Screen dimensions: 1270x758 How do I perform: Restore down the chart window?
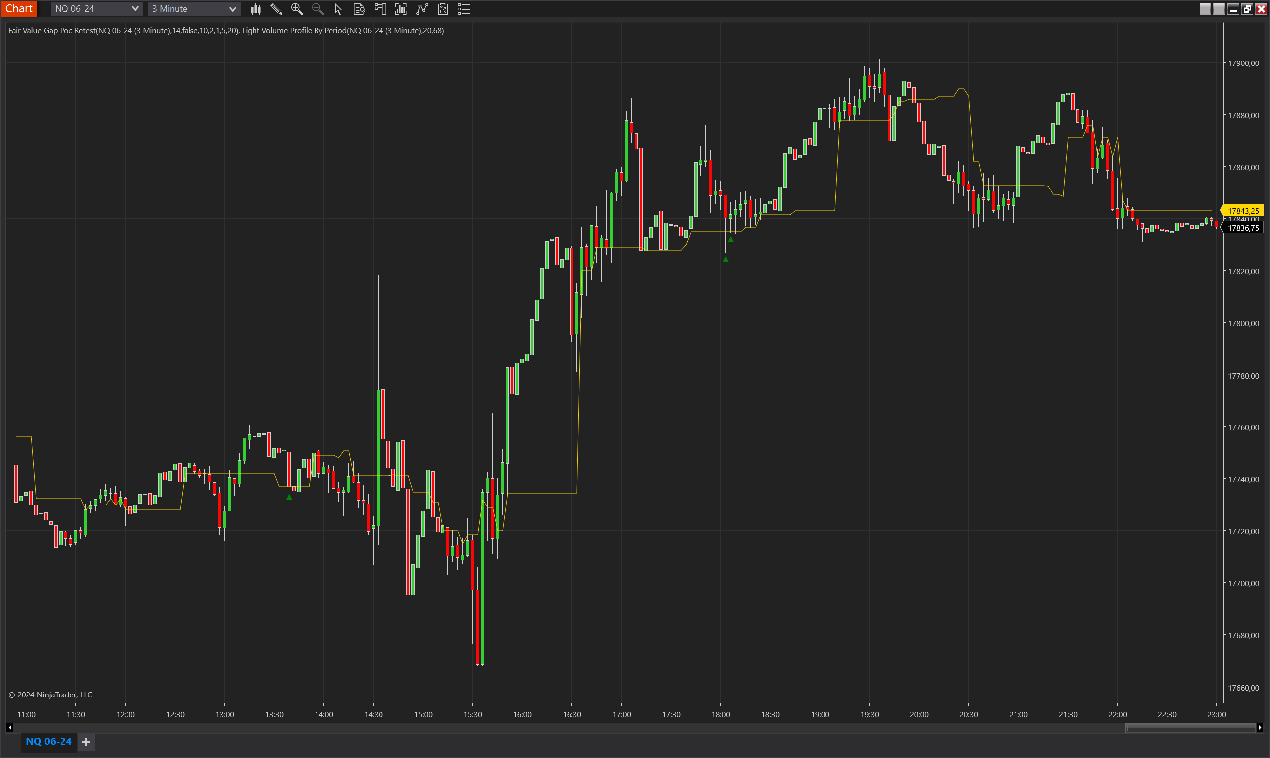click(1247, 9)
